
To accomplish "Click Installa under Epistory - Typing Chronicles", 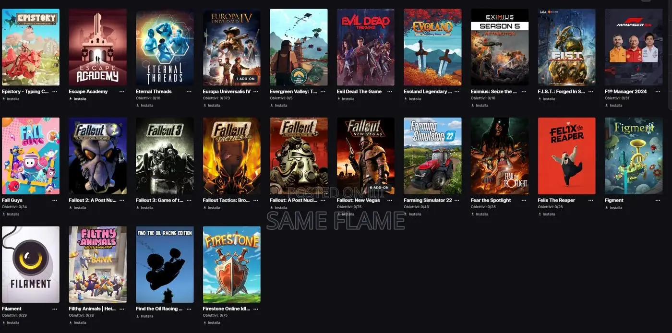I will pos(11,99).
